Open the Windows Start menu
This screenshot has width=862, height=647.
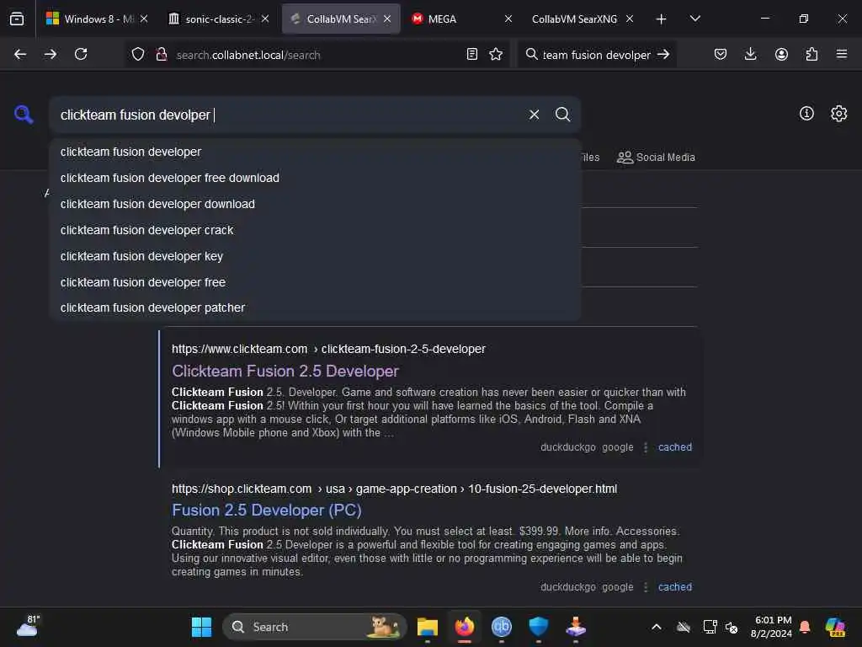[201, 627]
